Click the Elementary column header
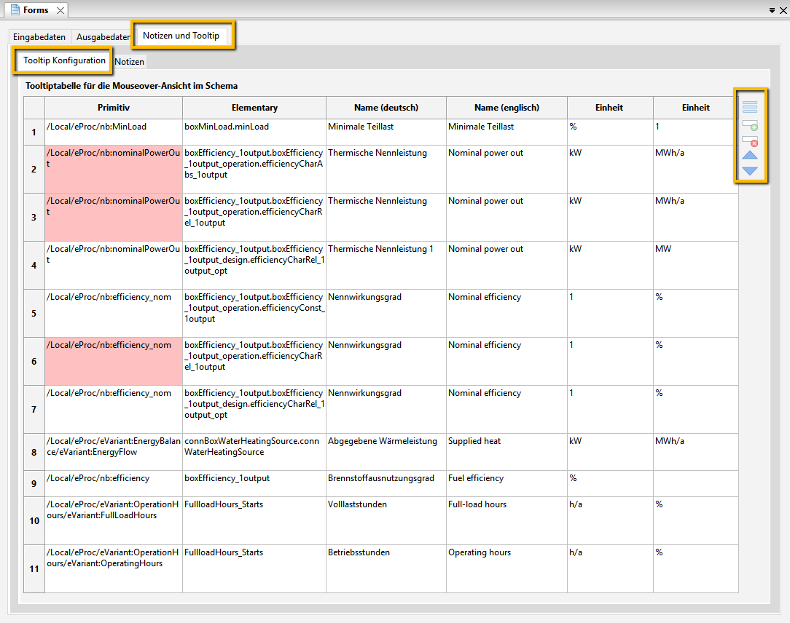 (254, 108)
